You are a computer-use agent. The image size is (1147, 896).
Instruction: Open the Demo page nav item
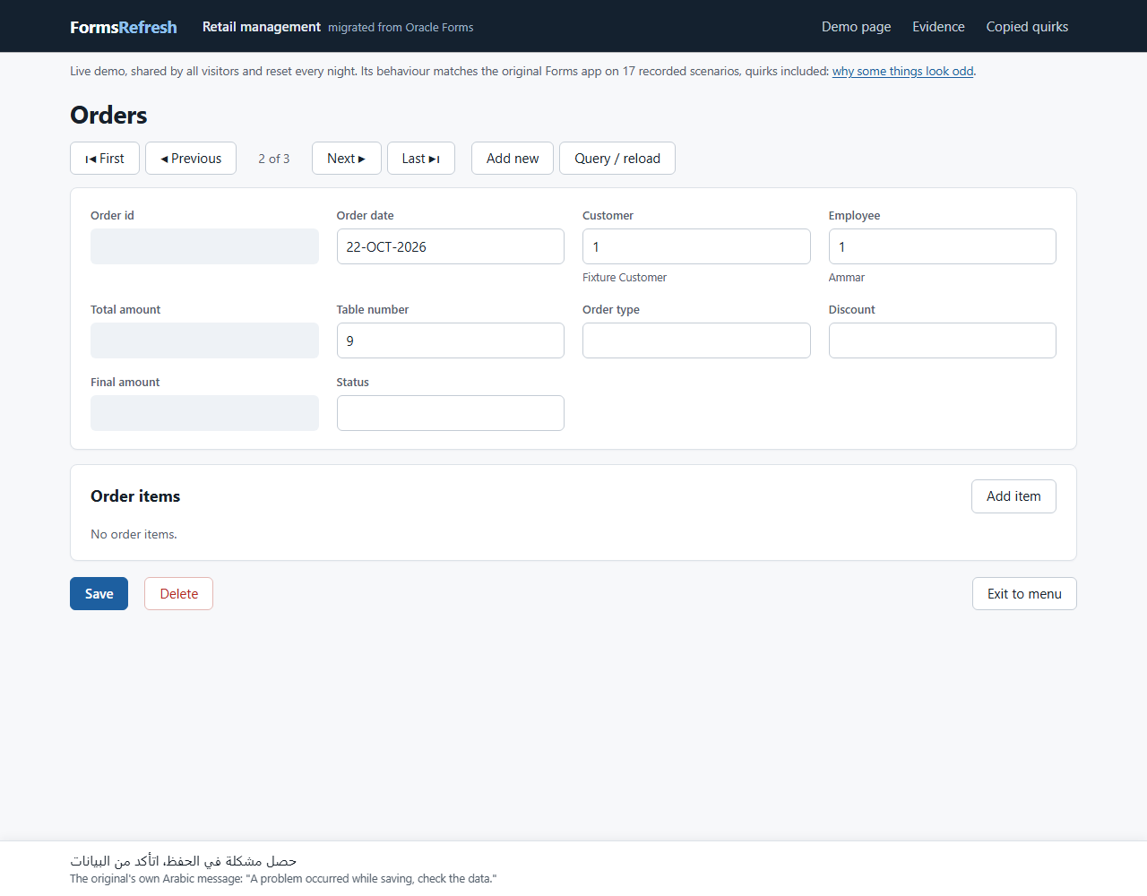coord(857,27)
